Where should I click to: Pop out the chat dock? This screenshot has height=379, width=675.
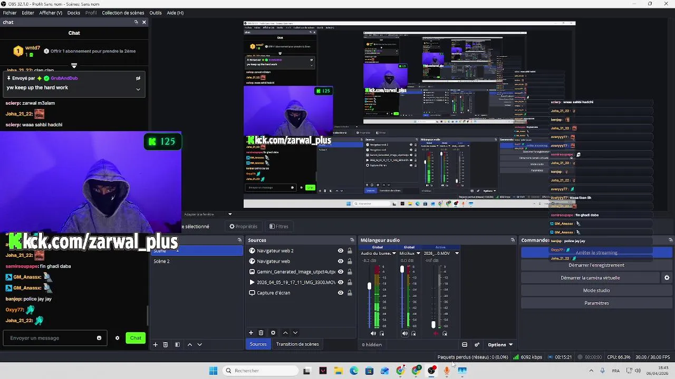tap(136, 22)
